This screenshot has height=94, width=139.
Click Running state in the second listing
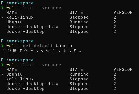coord(79,74)
